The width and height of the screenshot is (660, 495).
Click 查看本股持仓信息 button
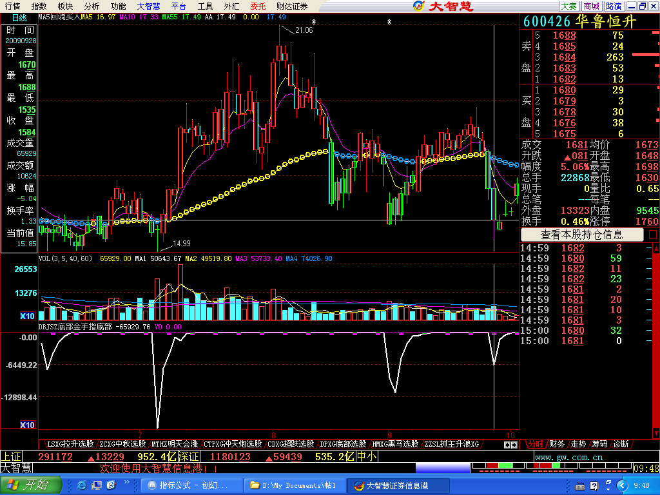coord(582,235)
